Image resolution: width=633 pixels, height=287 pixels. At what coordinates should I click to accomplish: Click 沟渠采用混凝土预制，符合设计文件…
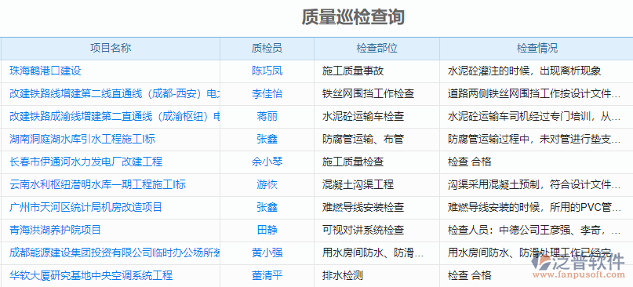534,185
